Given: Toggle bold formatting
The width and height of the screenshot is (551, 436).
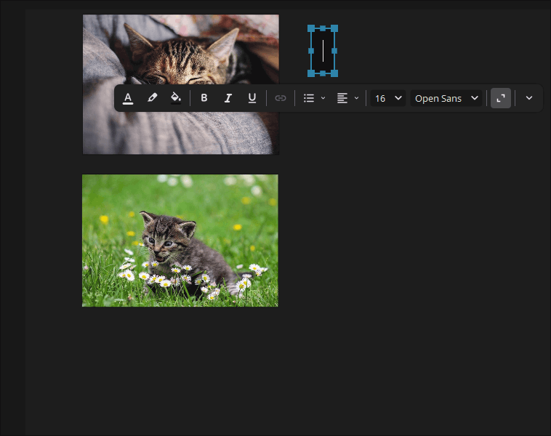Looking at the screenshot, I should pos(204,98).
